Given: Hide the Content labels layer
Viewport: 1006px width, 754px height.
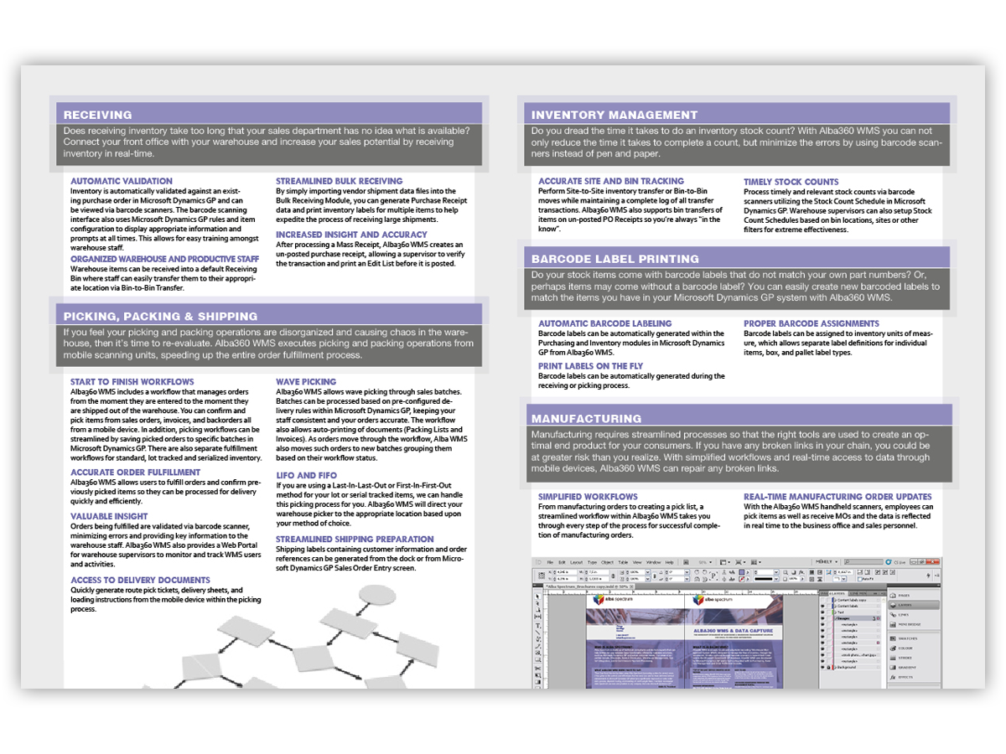Looking at the screenshot, I should 822,607.
